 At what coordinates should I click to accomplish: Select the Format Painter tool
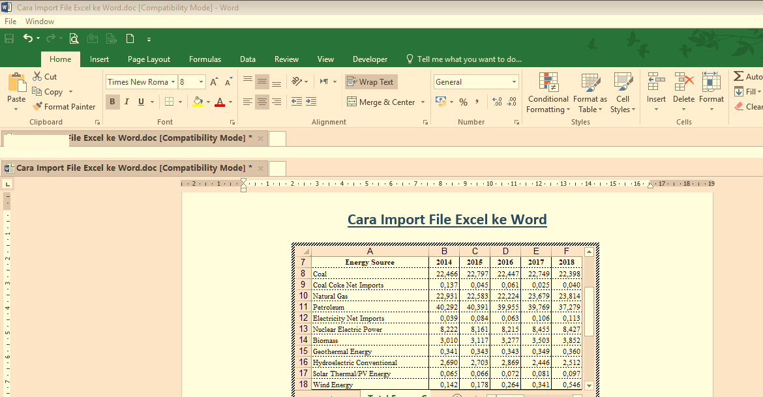(63, 106)
